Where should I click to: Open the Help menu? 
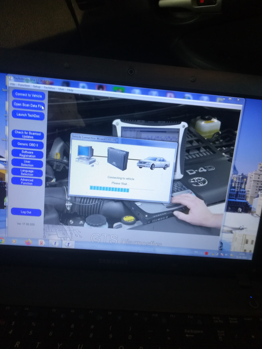pyautogui.click(x=70, y=90)
